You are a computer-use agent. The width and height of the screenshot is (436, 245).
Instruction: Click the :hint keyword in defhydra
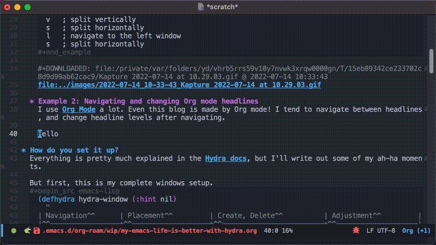tap(146, 199)
